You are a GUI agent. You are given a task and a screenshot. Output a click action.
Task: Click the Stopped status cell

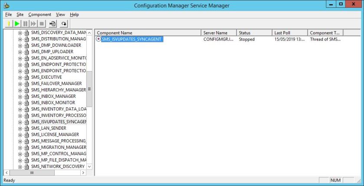point(246,39)
